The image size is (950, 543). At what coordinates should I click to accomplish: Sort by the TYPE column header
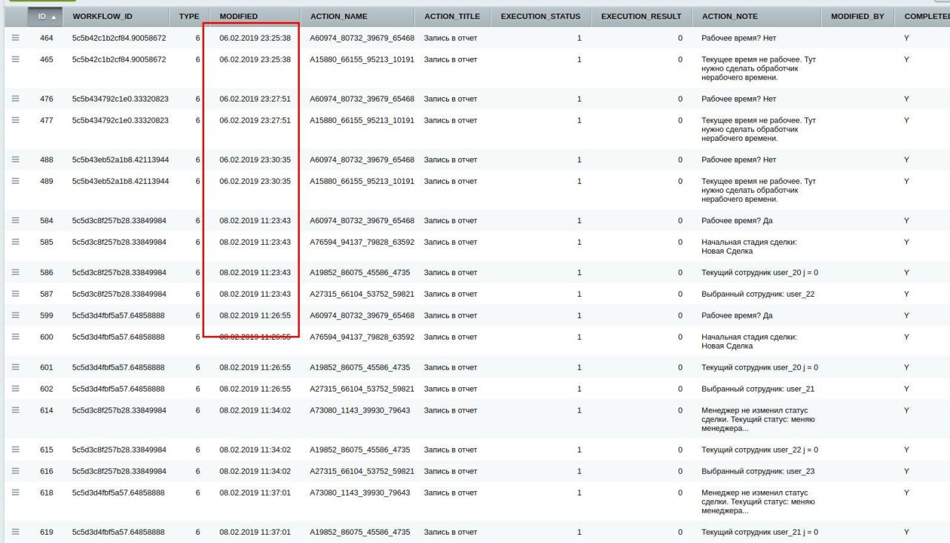coord(189,16)
